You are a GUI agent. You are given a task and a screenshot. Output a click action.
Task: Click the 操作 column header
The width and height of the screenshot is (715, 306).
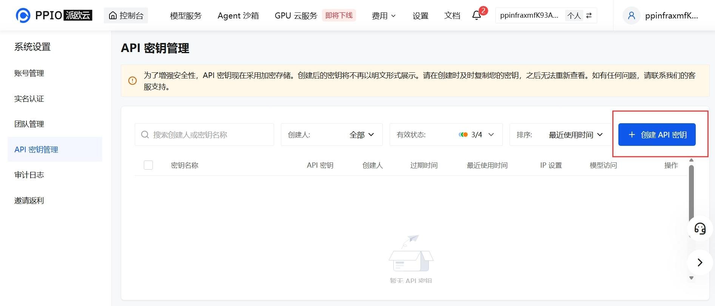671,165
